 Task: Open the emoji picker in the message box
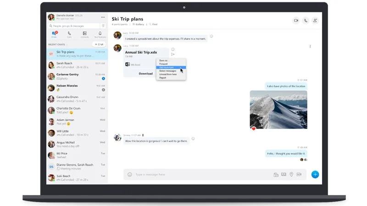pyautogui.click(x=130, y=174)
